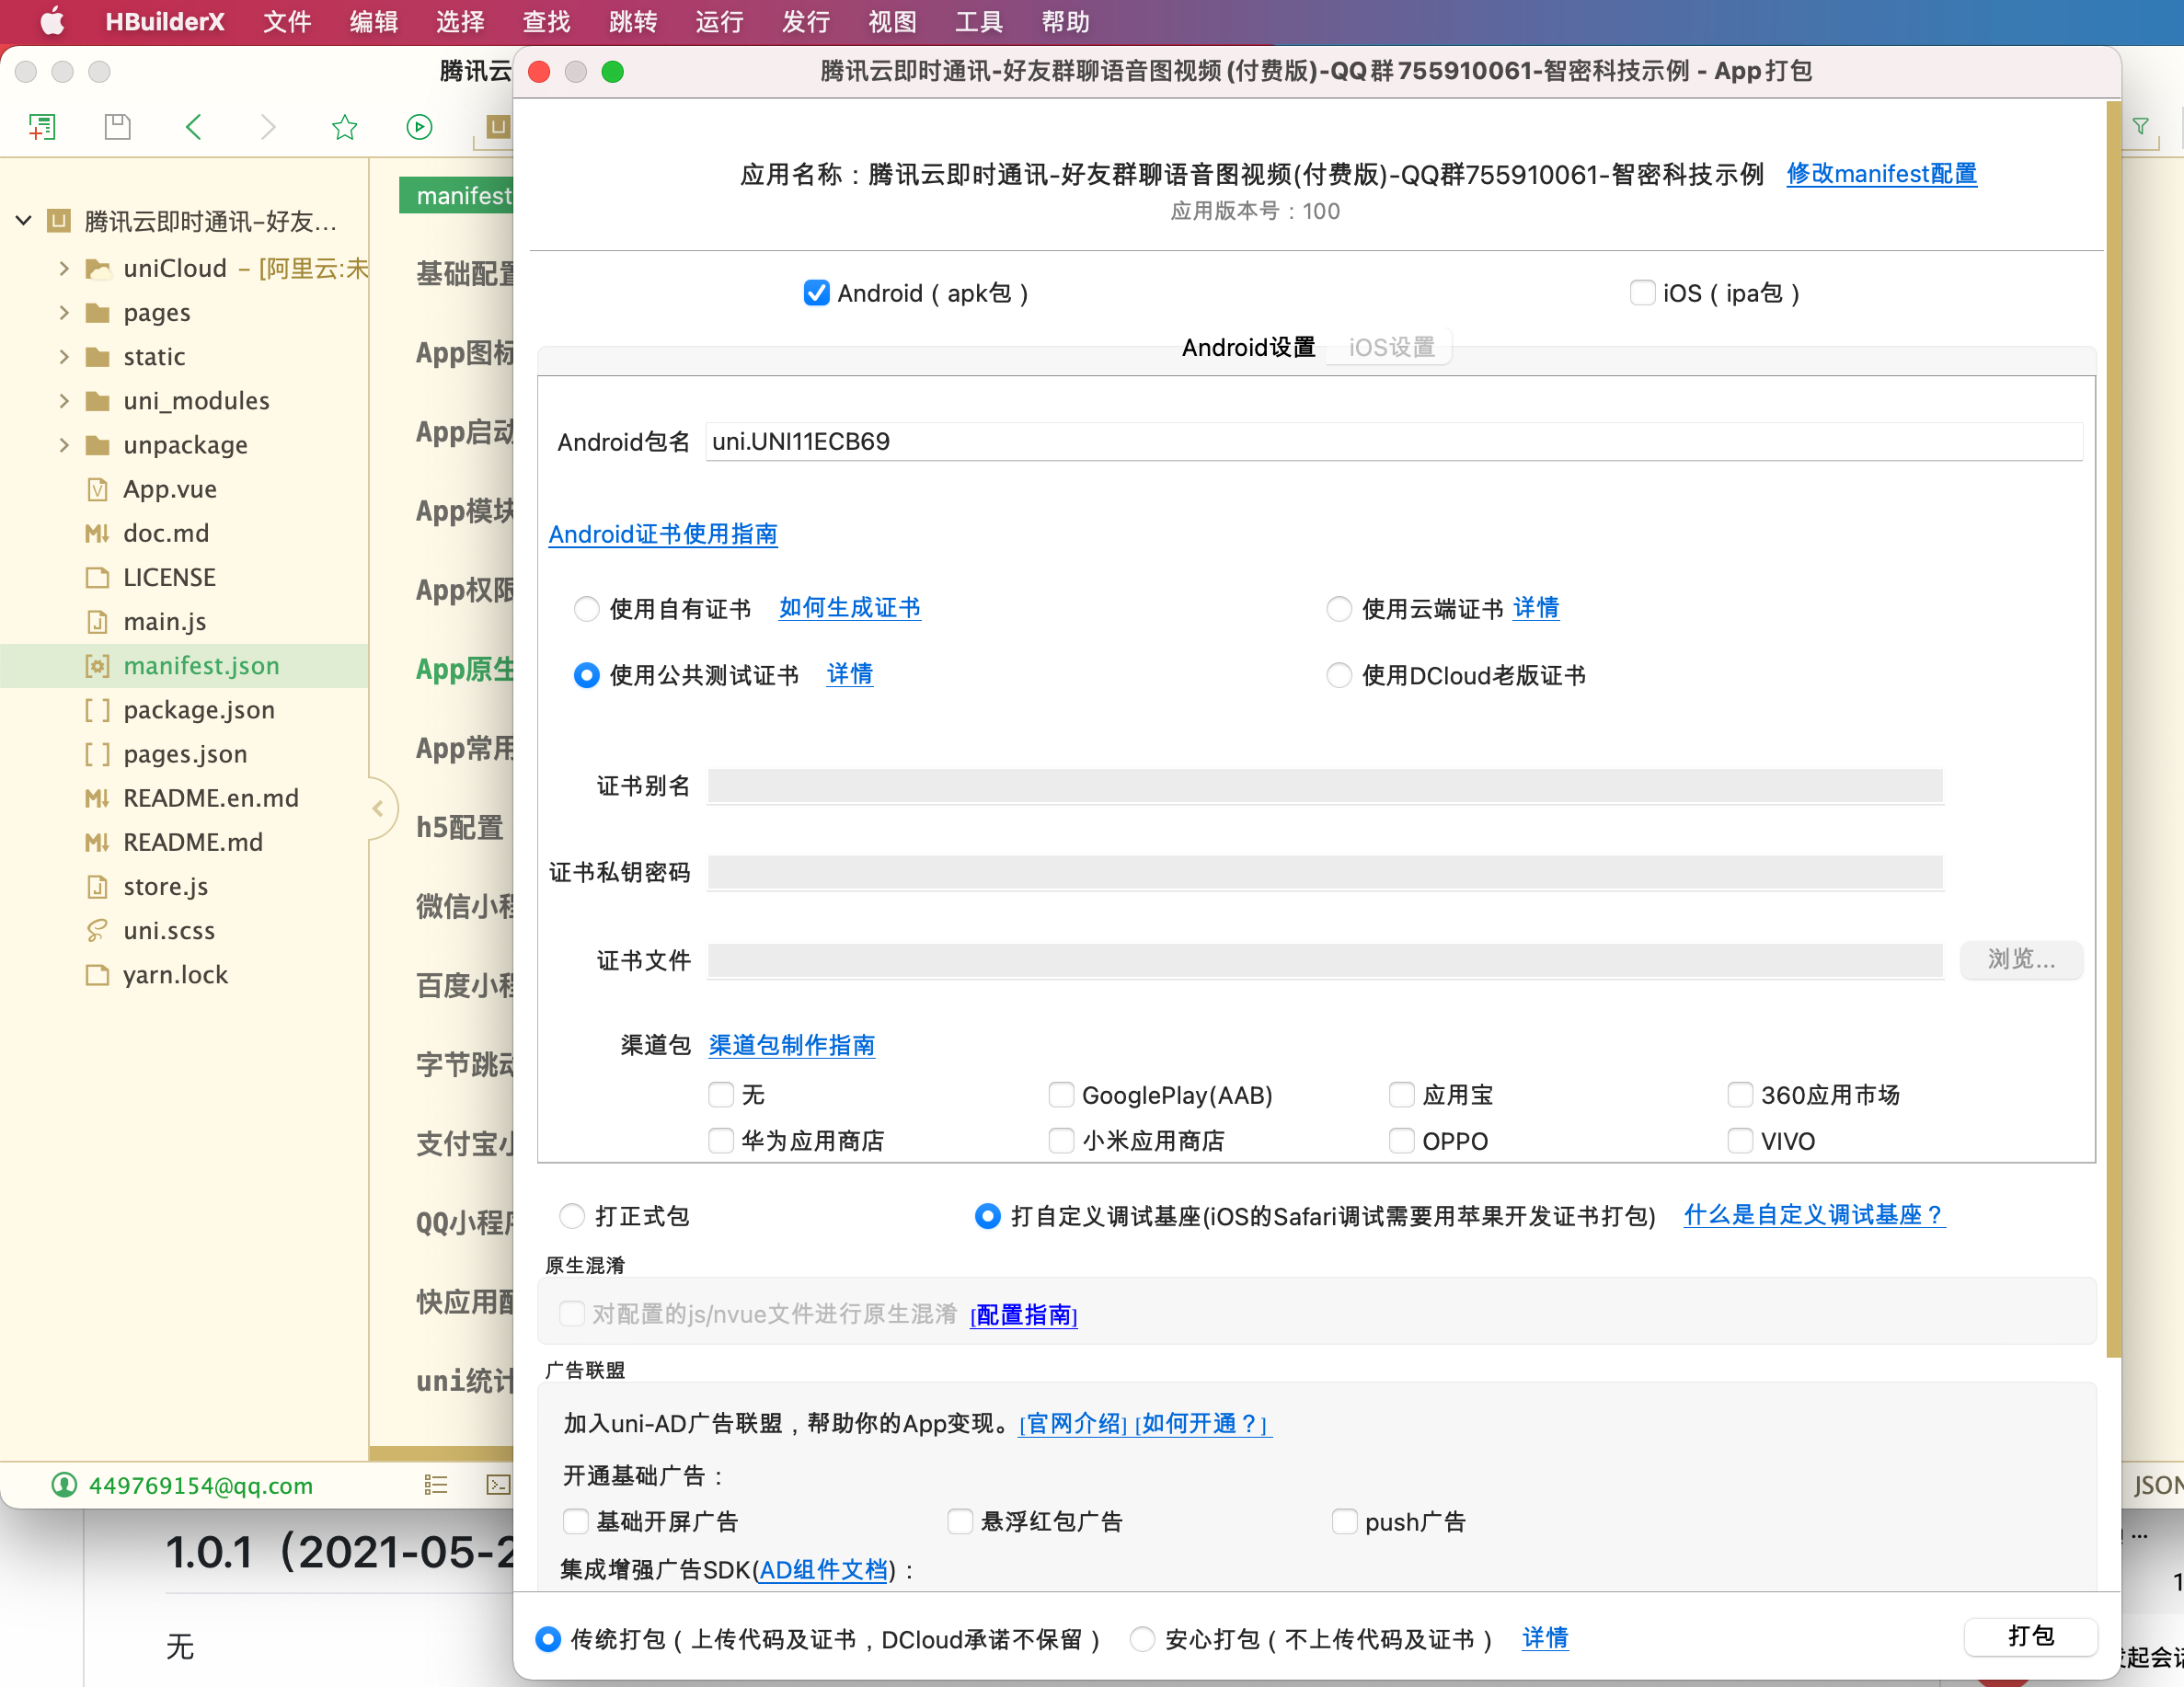Open the 文件 menu

[287, 22]
